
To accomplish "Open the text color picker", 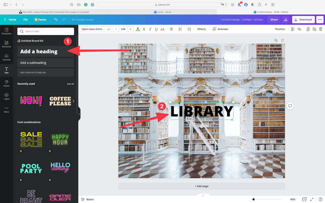I will click(138, 29).
